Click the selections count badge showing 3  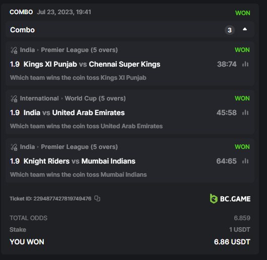(230, 30)
